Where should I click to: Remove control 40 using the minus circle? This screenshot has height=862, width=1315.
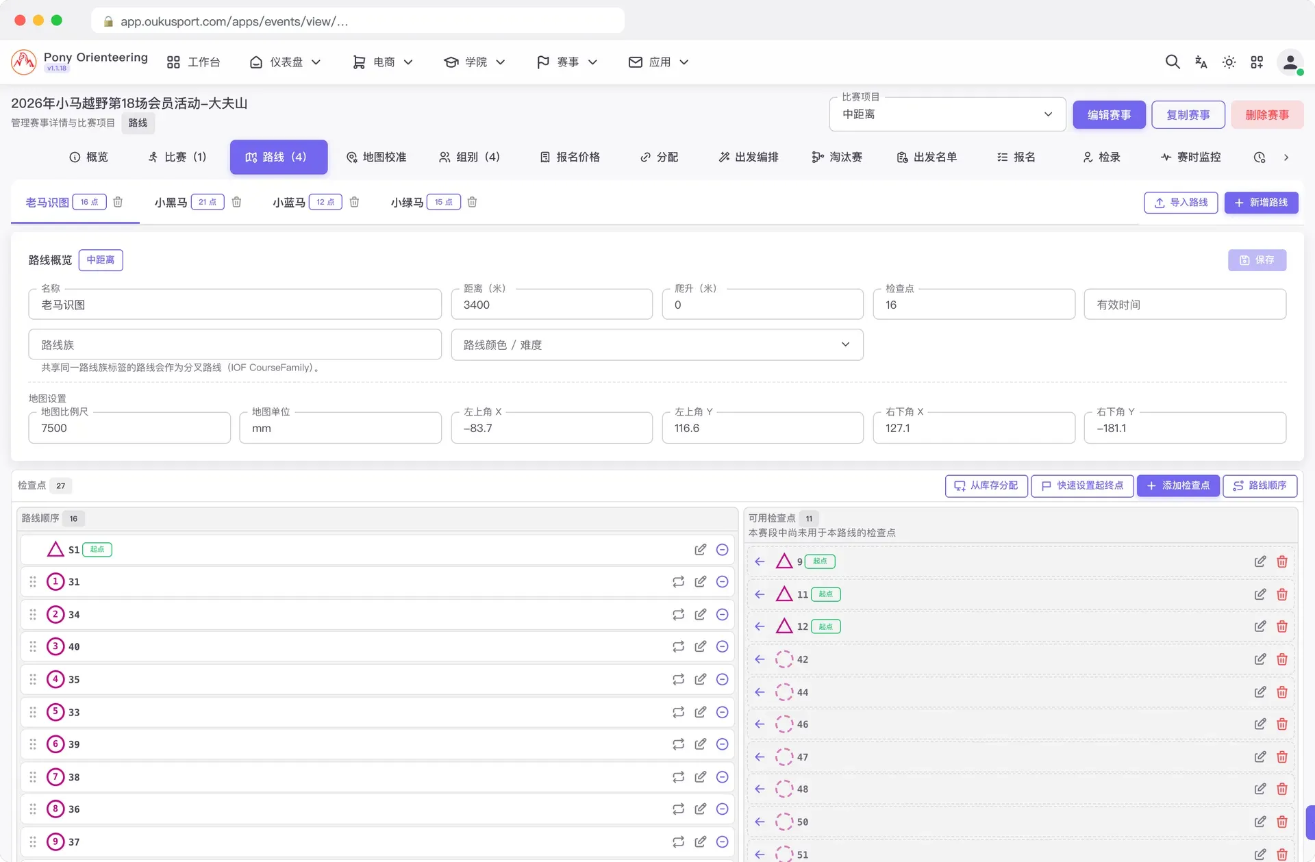(722, 647)
